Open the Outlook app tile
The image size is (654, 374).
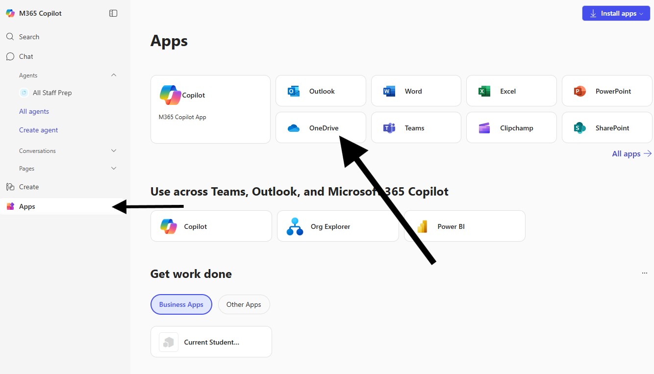click(x=321, y=91)
